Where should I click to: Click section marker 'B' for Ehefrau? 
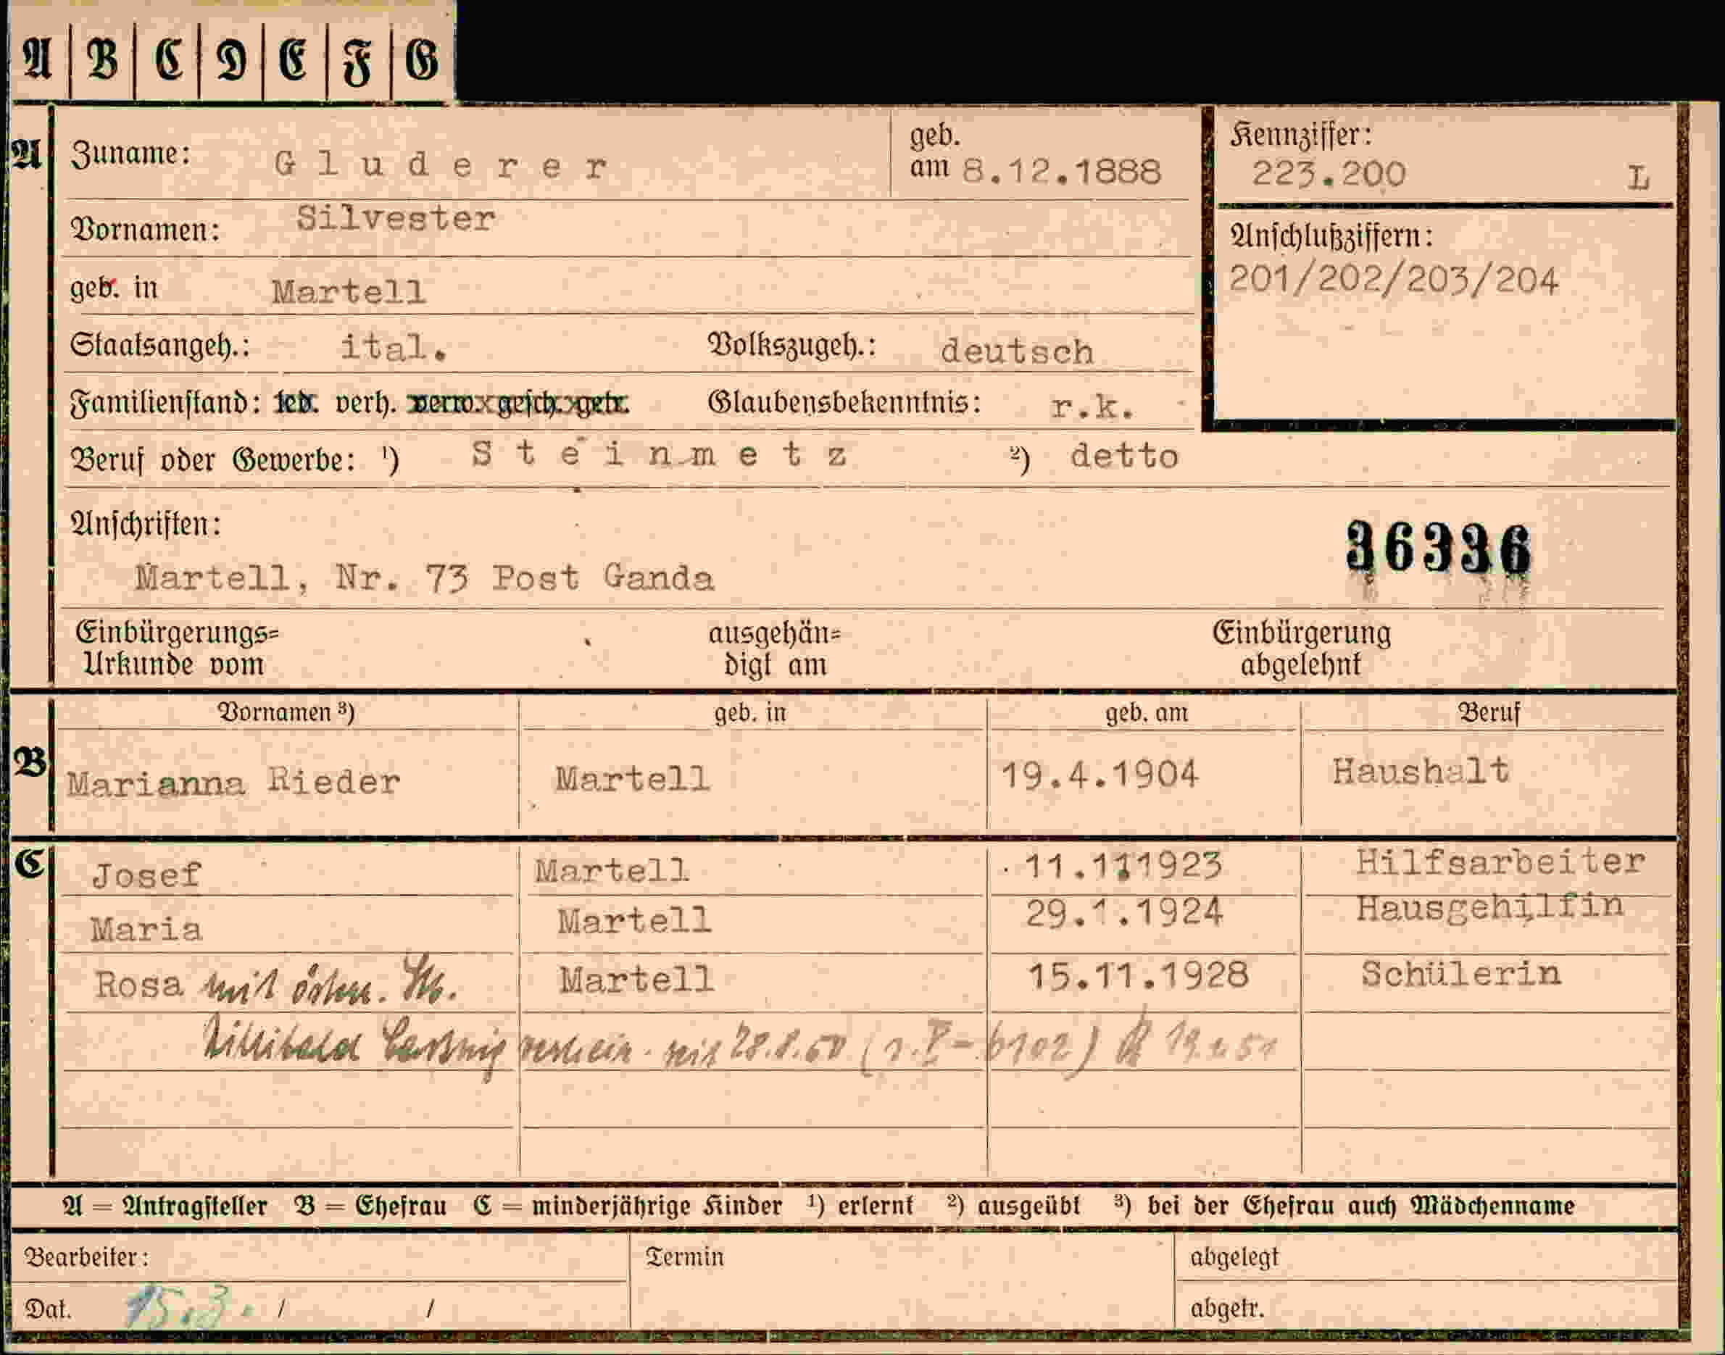tap(30, 763)
